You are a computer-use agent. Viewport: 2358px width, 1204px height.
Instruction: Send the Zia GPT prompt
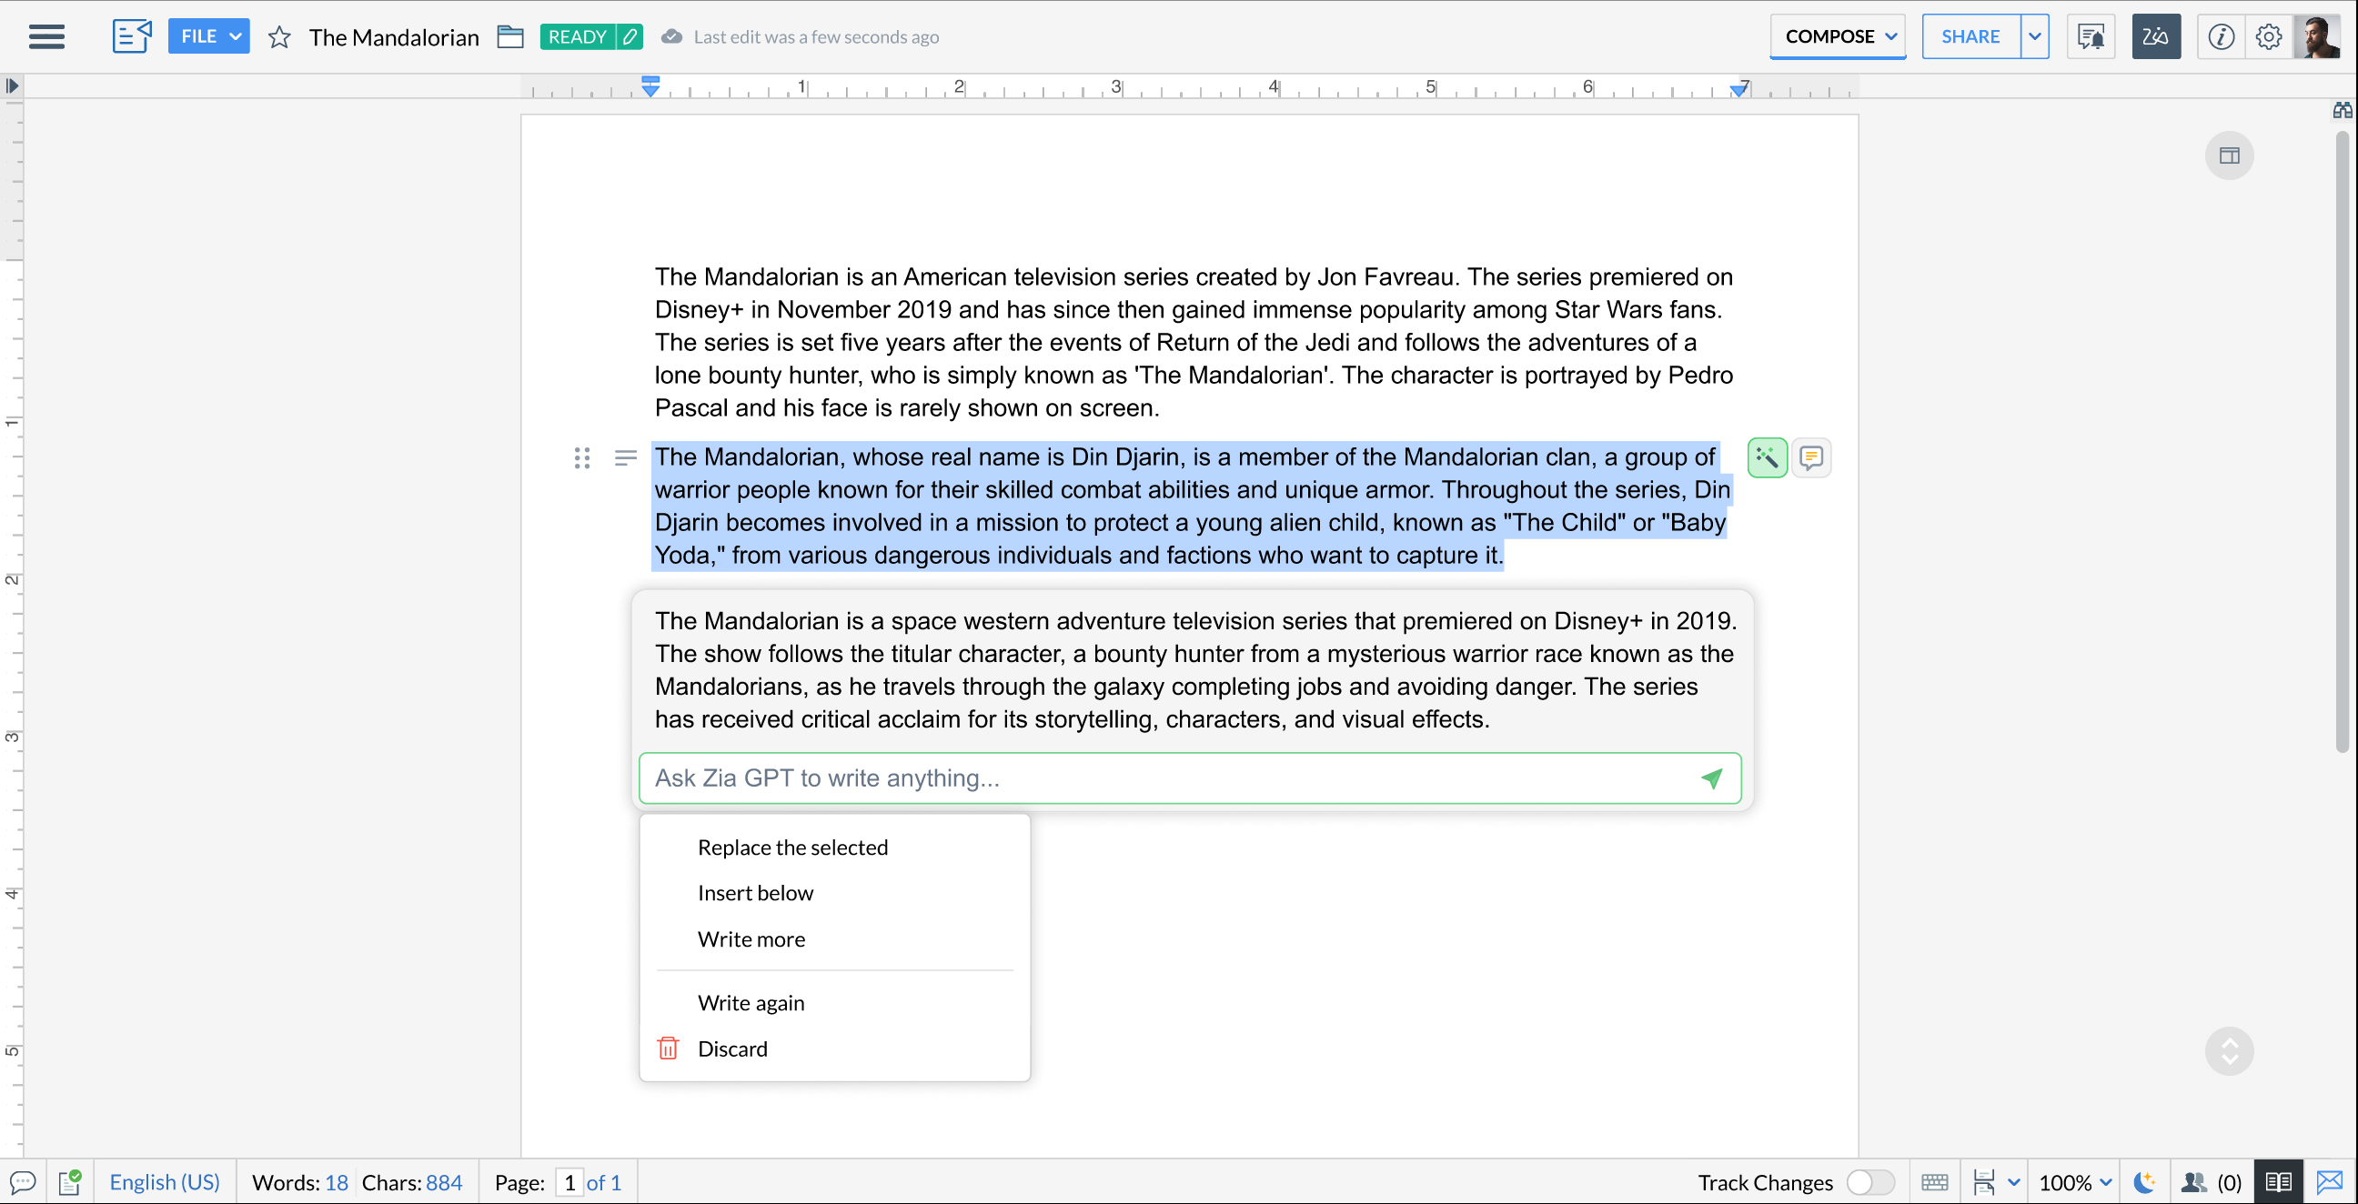click(1711, 778)
